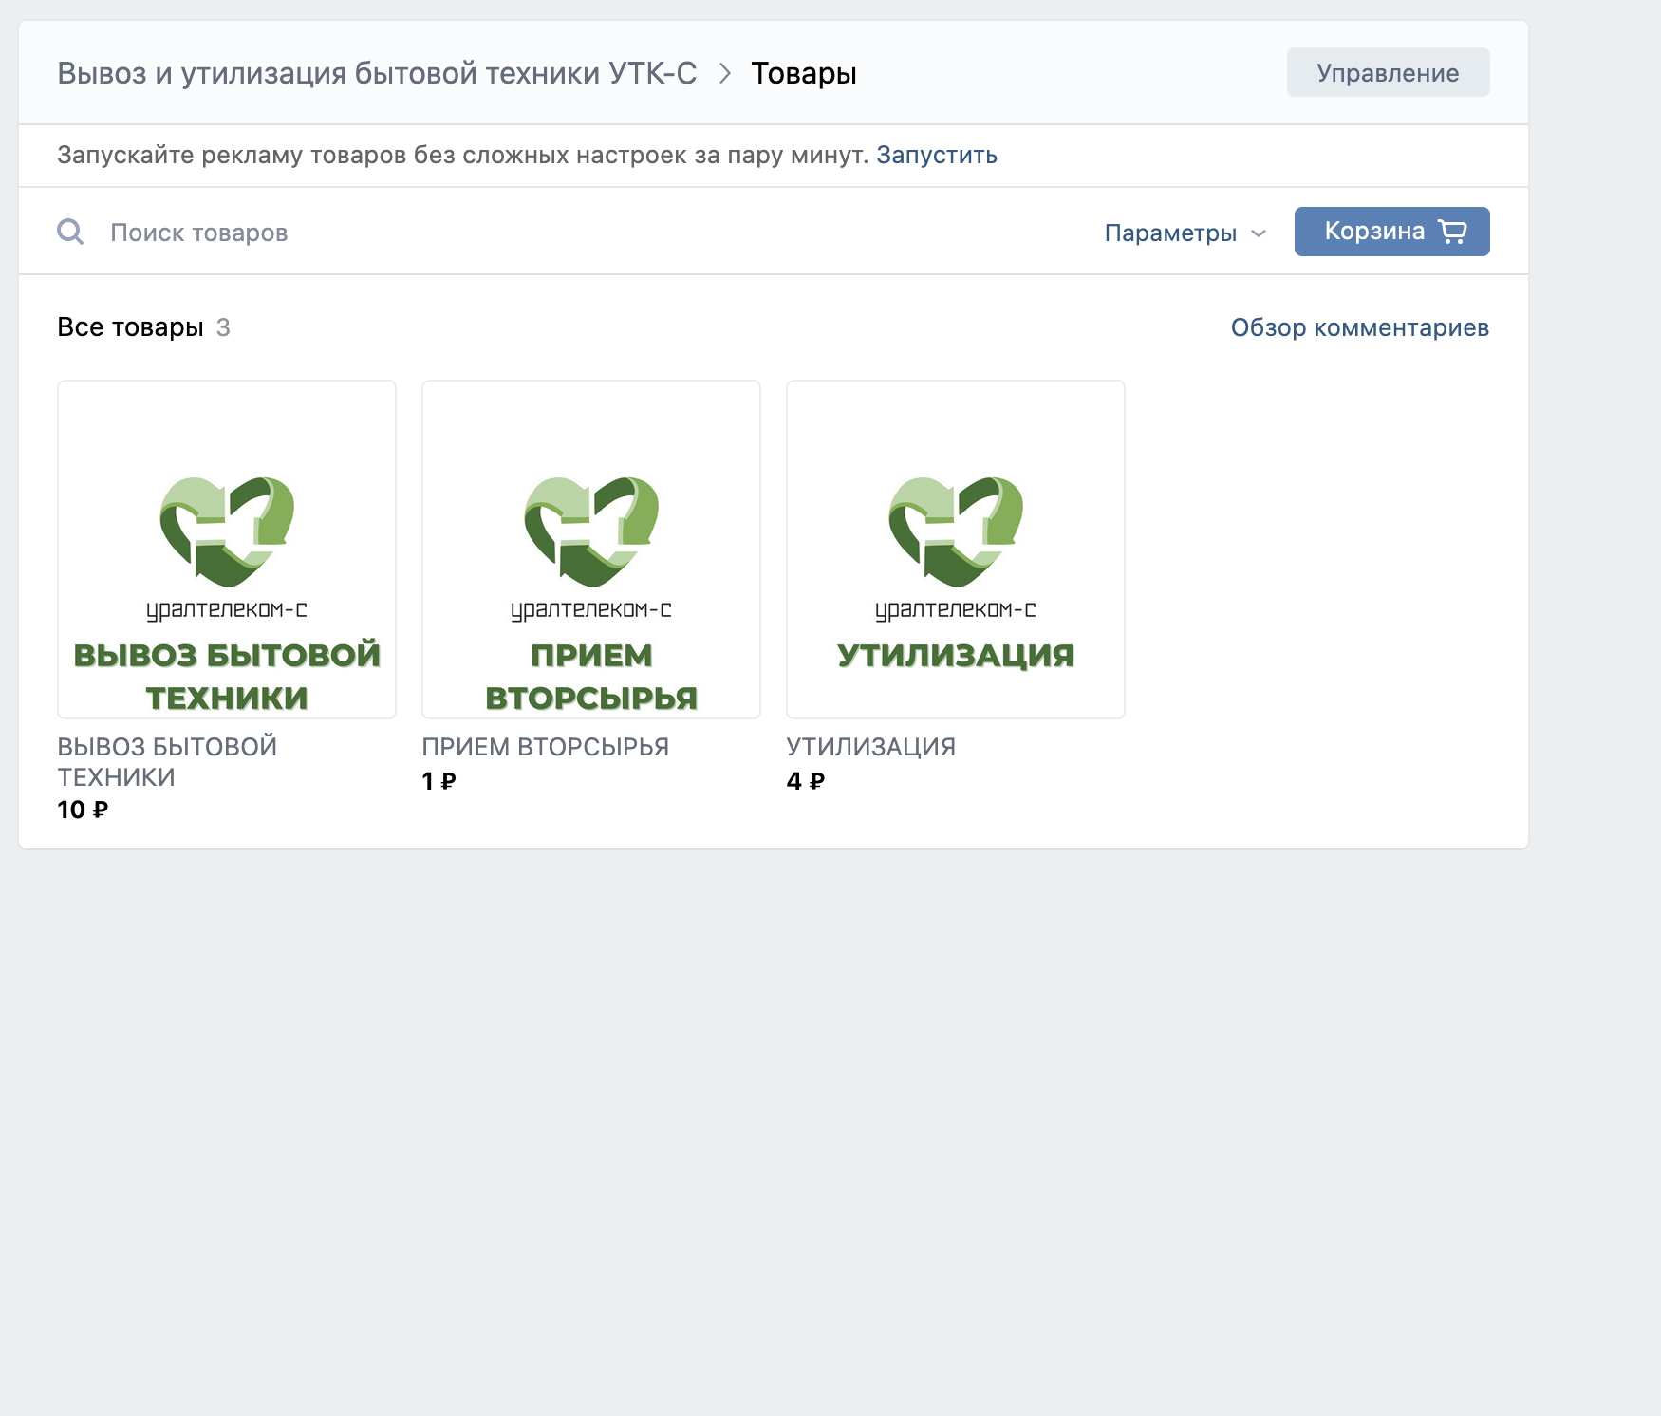Screen dimensions: 1661x1416
Task: Go back to the УТК-С community breadcrumb
Action: coord(377,73)
